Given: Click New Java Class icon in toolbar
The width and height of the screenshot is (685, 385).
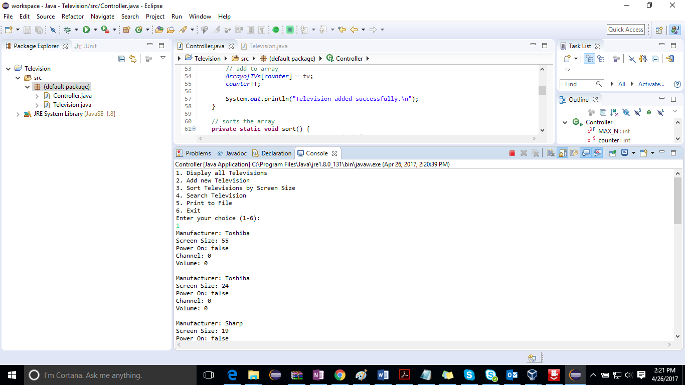Looking at the screenshot, I should (x=138, y=30).
